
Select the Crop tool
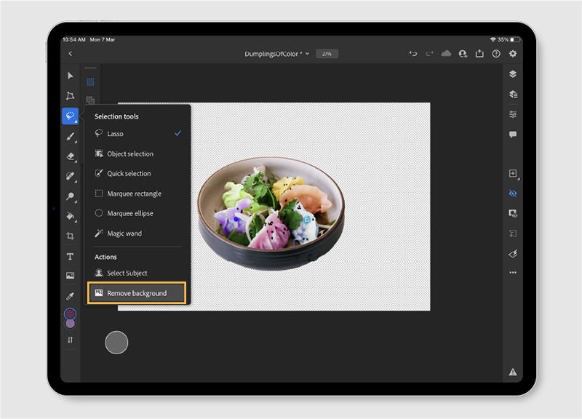click(70, 236)
